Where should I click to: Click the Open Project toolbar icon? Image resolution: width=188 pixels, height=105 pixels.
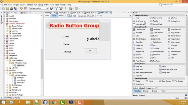tap(11, 8)
